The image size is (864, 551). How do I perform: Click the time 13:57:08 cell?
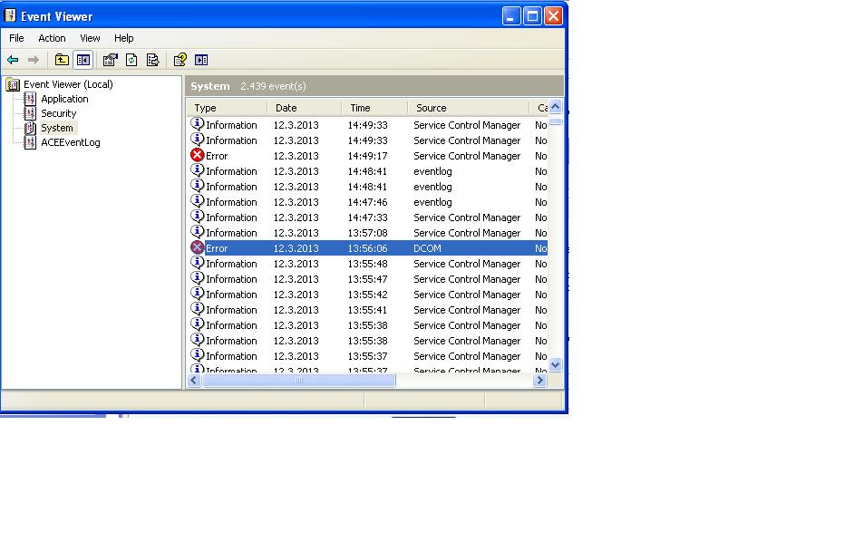367,233
